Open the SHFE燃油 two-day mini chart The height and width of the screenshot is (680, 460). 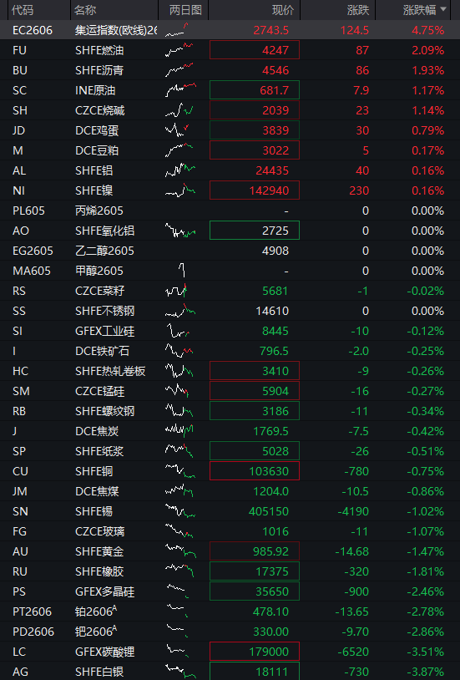point(179,50)
